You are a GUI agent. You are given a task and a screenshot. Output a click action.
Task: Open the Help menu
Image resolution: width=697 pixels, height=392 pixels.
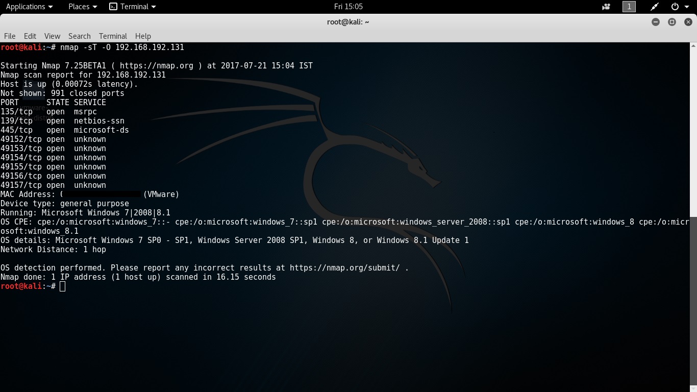point(143,36)
